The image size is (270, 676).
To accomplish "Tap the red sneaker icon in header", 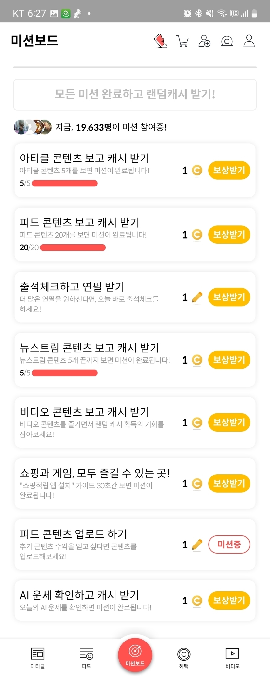I will [160, 41].
